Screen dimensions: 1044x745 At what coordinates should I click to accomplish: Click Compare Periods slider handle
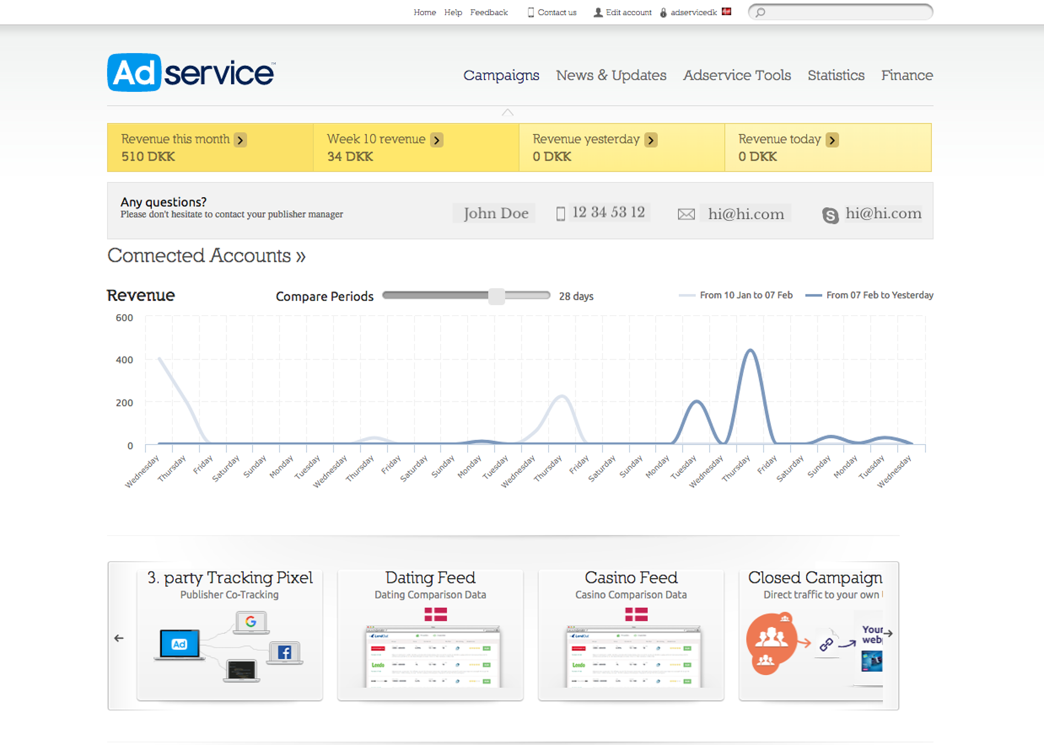tap(496, 296)
